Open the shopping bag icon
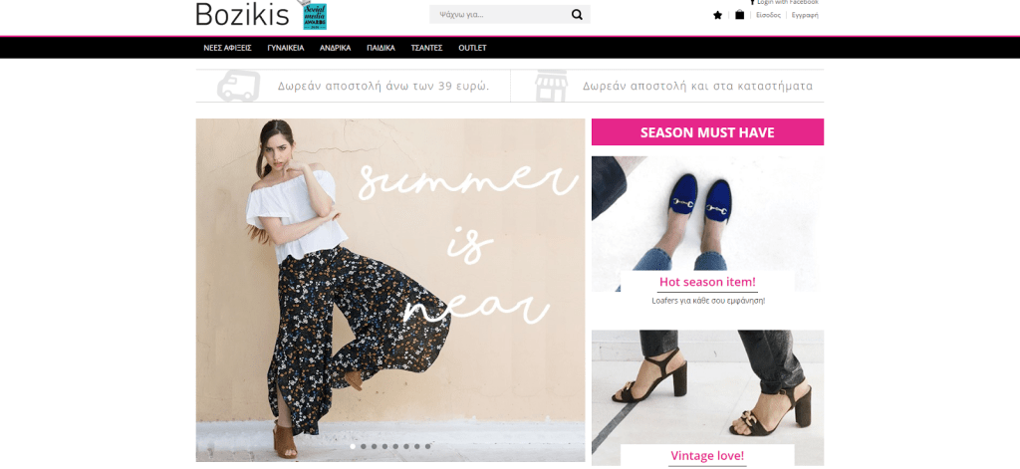The height and width of the screenshot is (469, 1020). tap(739, 15)
